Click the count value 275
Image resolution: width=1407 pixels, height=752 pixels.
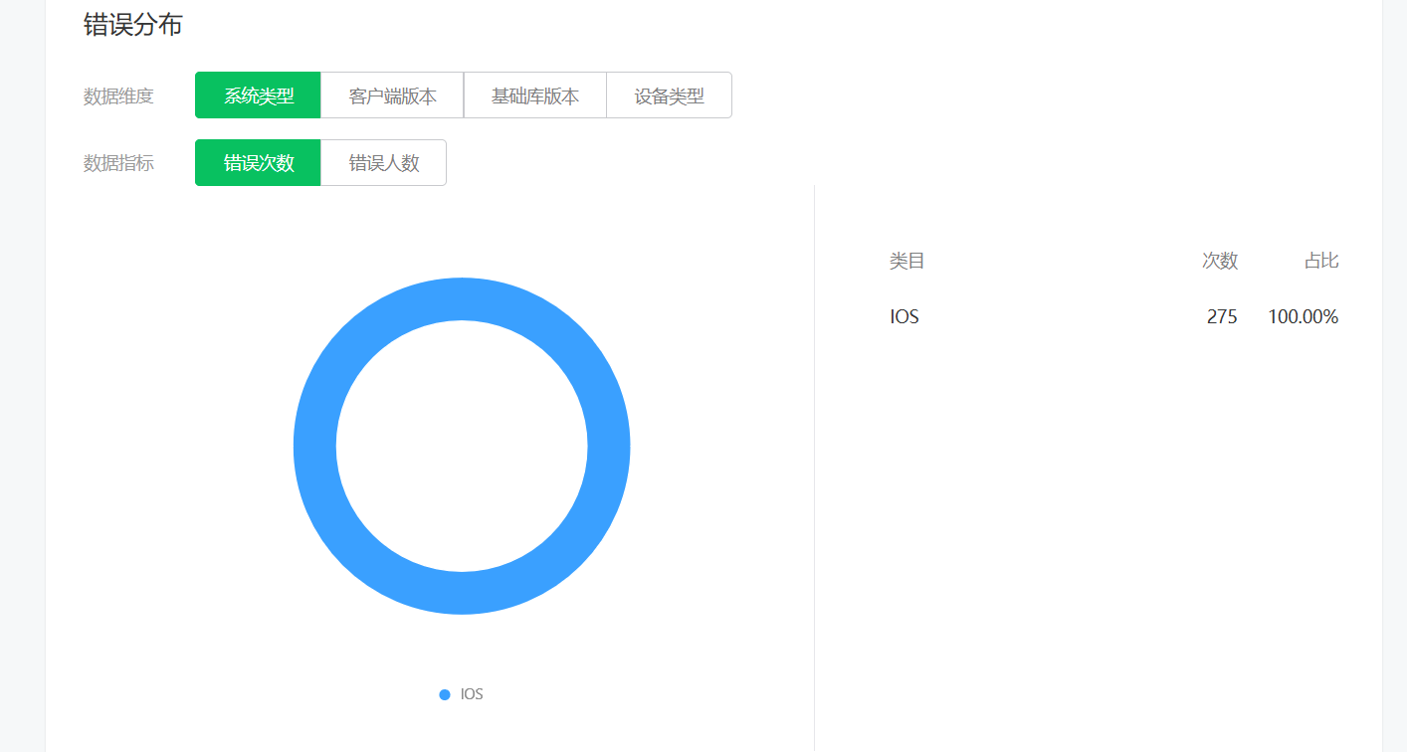tap(1222, 317)
